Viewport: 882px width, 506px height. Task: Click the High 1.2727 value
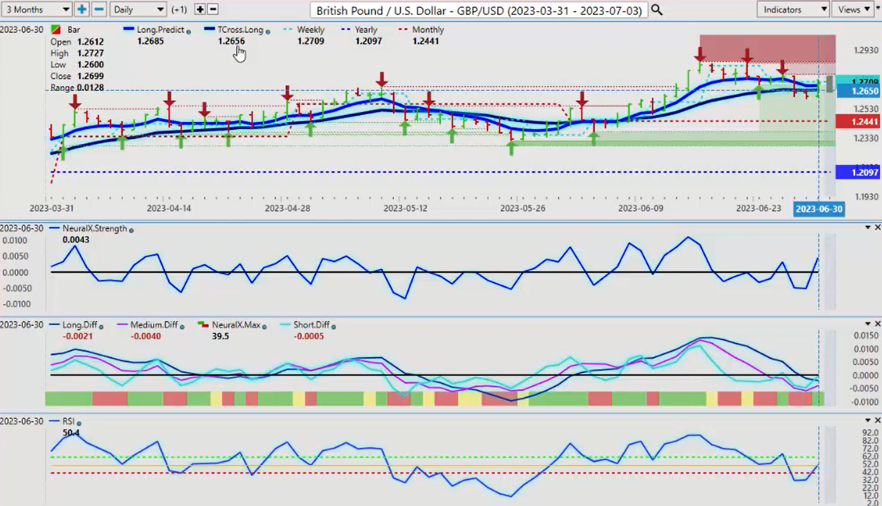91,53
